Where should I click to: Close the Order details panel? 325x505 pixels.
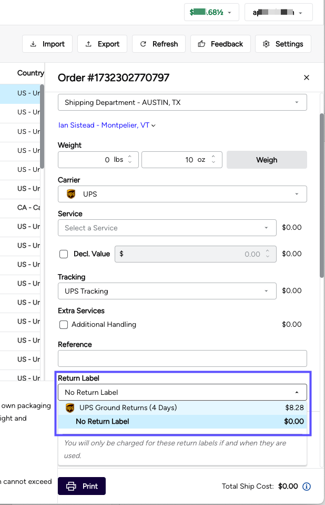tap(307, 77)
